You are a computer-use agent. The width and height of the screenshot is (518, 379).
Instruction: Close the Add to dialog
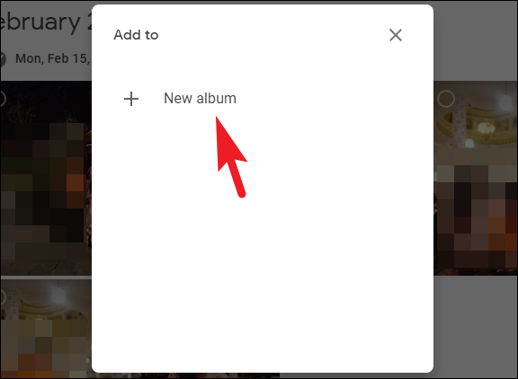tap(396, 35)
